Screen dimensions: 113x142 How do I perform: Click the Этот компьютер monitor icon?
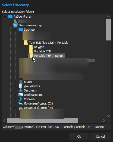[15, 25]
